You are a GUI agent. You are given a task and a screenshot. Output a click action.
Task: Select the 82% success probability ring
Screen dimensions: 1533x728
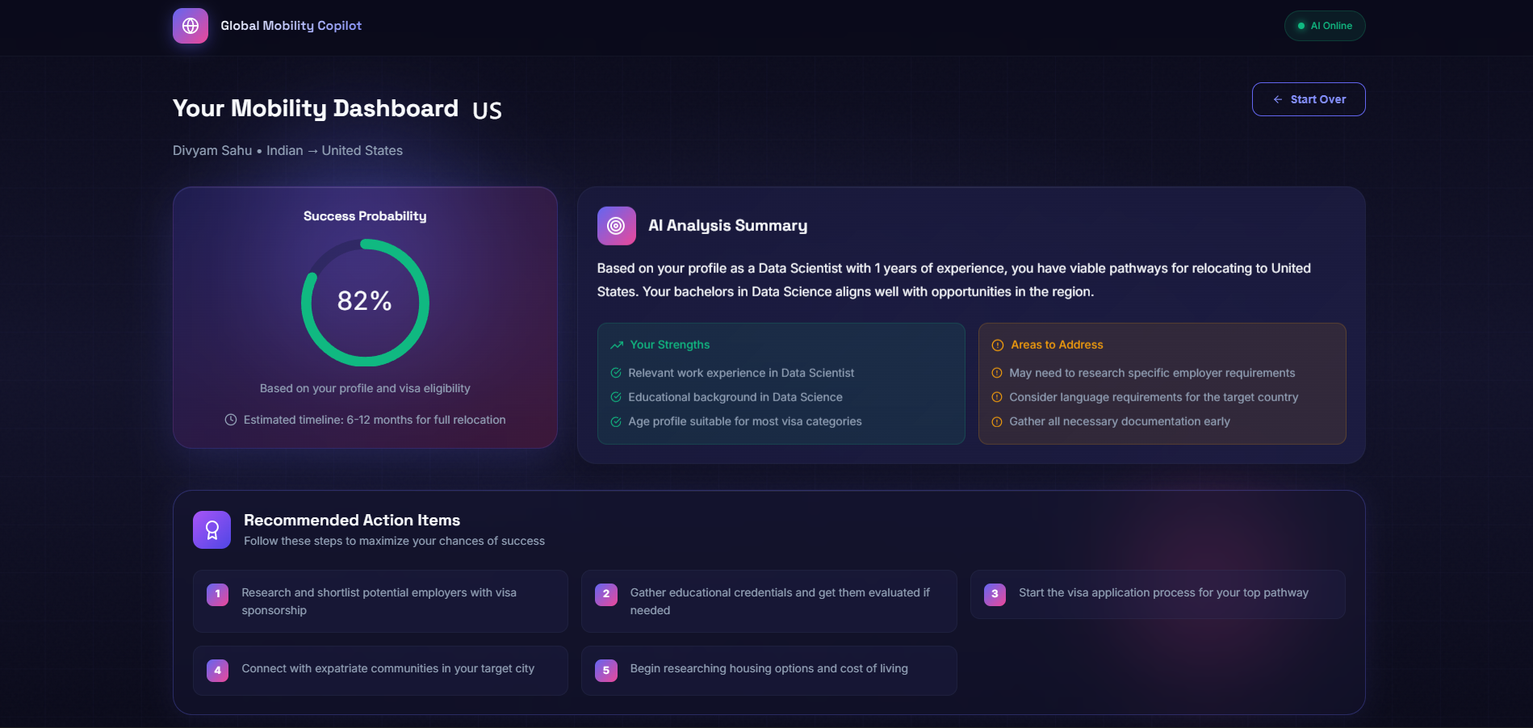coord(365,303)
